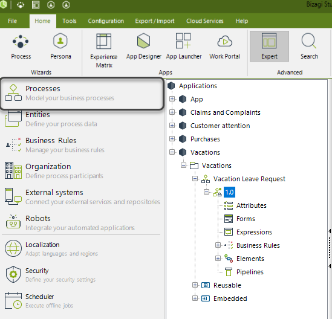Open the Process wizard
This screenshot has height=319, width=332.
point(21,47)
